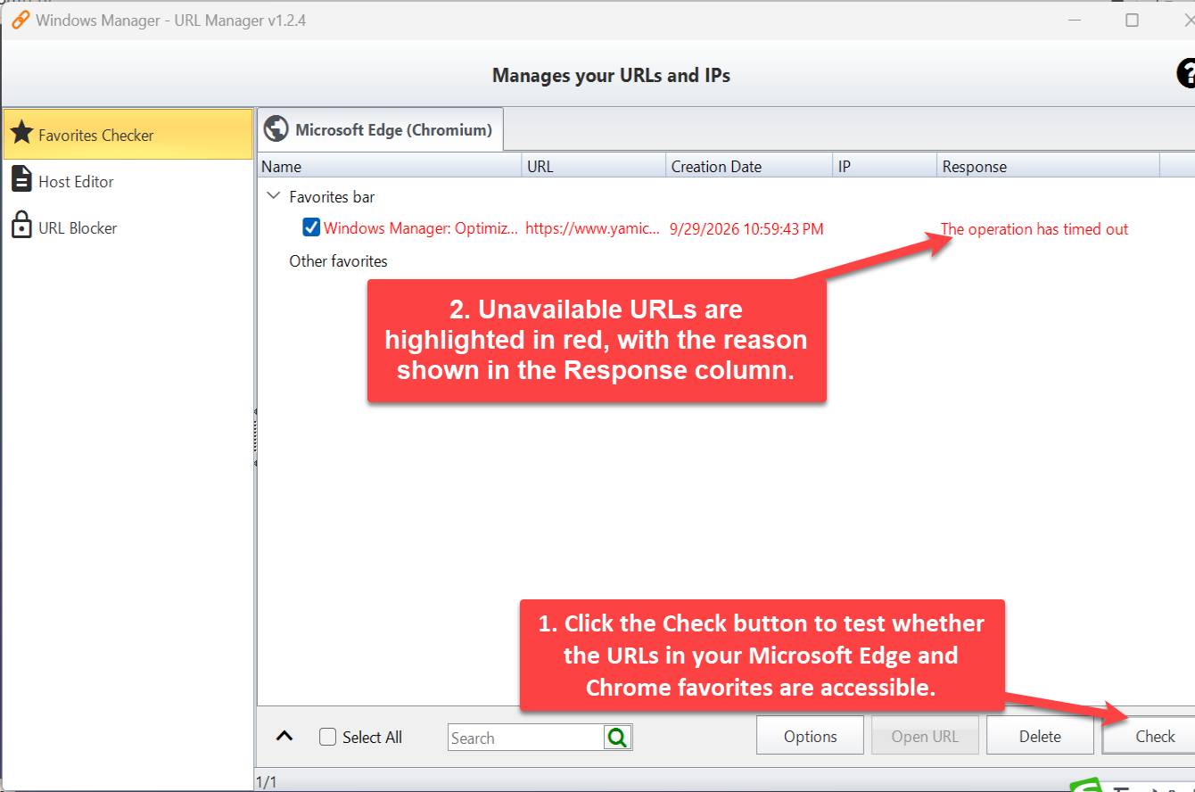
Task: Uncheck the Windows Manager favorite checkbox
Action: click(x=311, y=227)
